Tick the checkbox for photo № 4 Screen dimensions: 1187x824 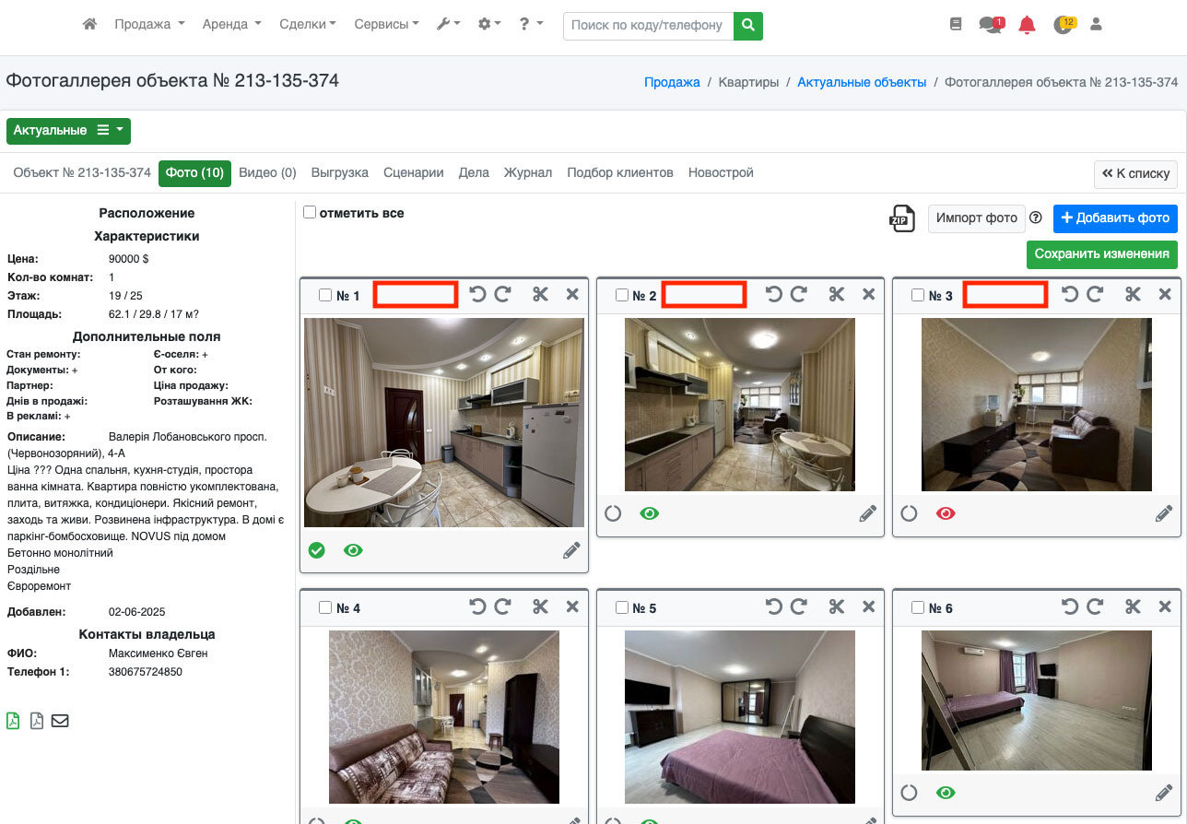click(x=324, y=608)
